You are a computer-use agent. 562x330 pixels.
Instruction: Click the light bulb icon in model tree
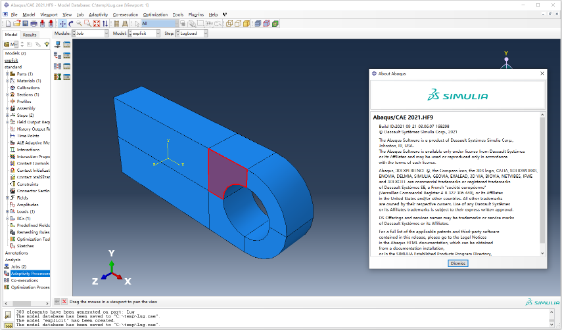click(x=46, y=44)
